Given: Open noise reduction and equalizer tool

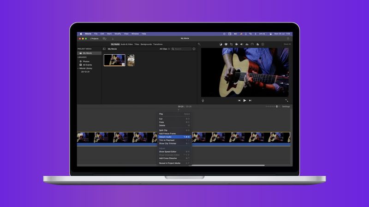Looking at the screenshot, I should (x=247, y=44).
